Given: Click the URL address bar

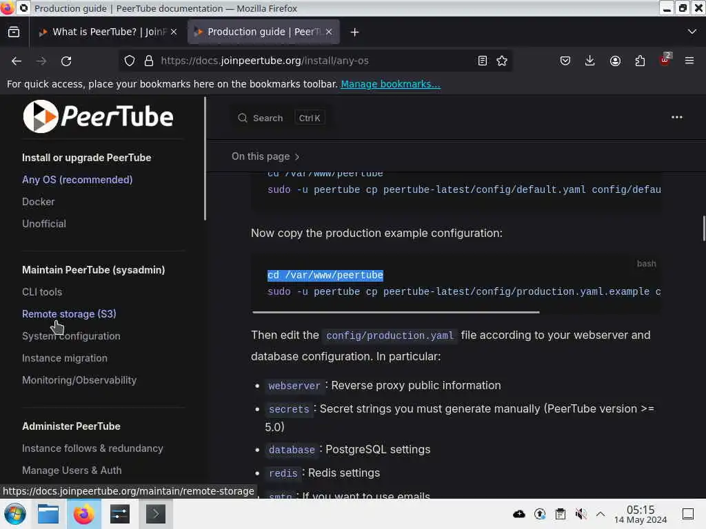Looking at the screenshot, I should click(315, 61).
